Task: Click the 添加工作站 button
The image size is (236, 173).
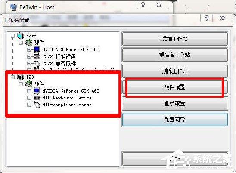Action: (175, 39)
